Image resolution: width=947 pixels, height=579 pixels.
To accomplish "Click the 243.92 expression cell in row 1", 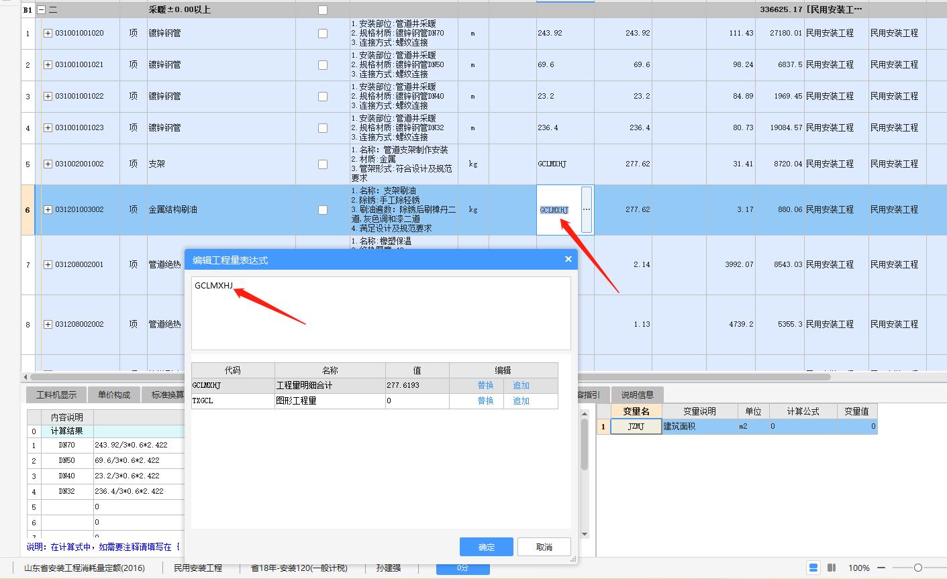I will (565, 33).
